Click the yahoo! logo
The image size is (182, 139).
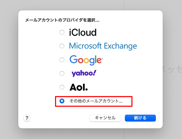[84, 73]
